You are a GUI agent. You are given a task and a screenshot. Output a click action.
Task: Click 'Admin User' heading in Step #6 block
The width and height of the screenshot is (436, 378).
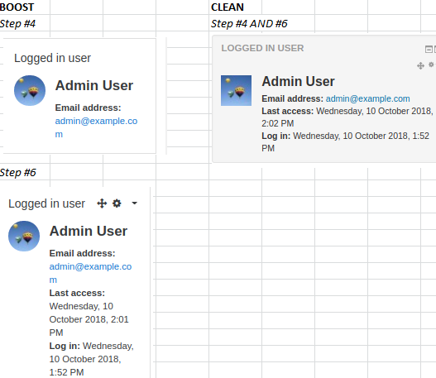[89, 231]
